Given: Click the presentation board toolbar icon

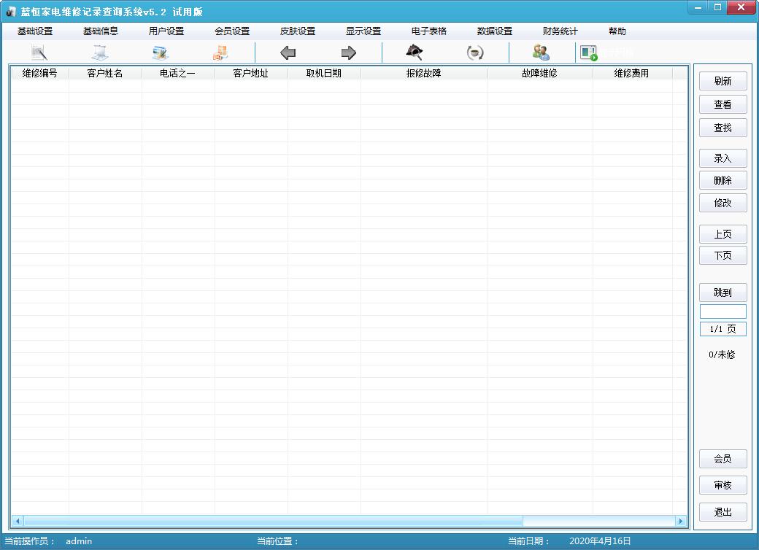Looking at the screenshot, I should point(100,53).
